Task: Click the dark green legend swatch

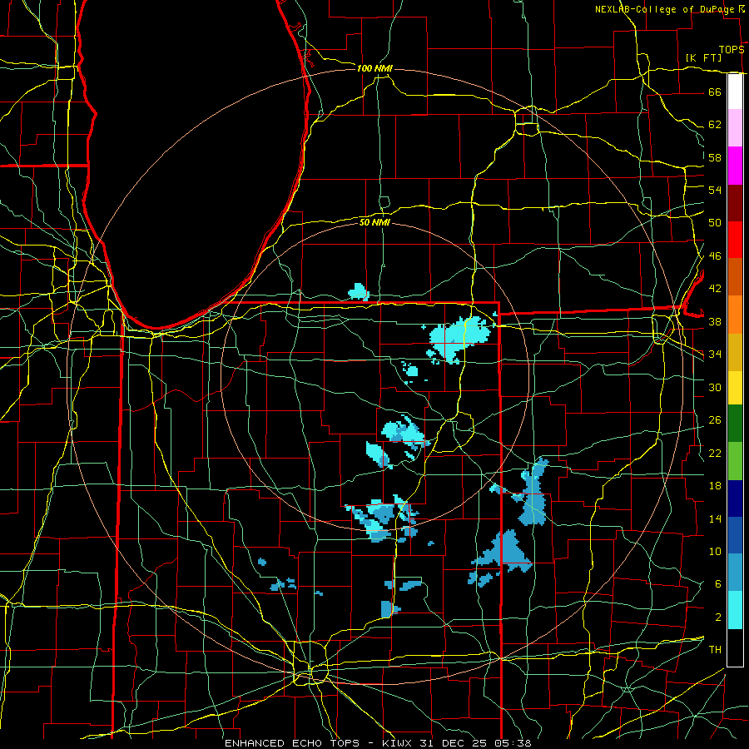Action: 735,424
